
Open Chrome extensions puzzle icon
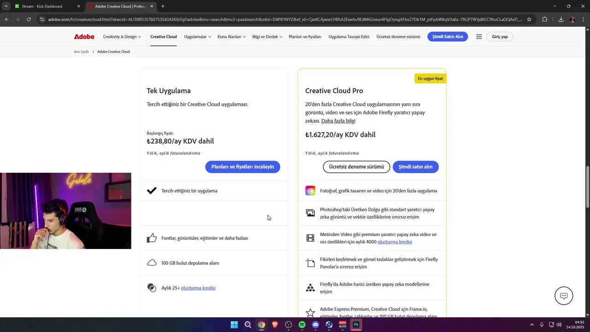coord(544,19)
